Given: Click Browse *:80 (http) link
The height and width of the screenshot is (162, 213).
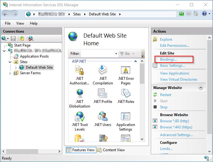Looking at the screenshot, I should (175, 121).
